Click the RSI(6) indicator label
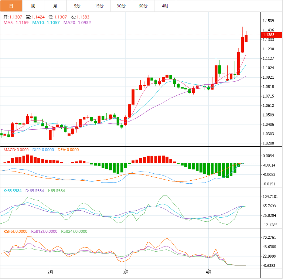This screenshot has height=279, width=283. tap(16, 231)
